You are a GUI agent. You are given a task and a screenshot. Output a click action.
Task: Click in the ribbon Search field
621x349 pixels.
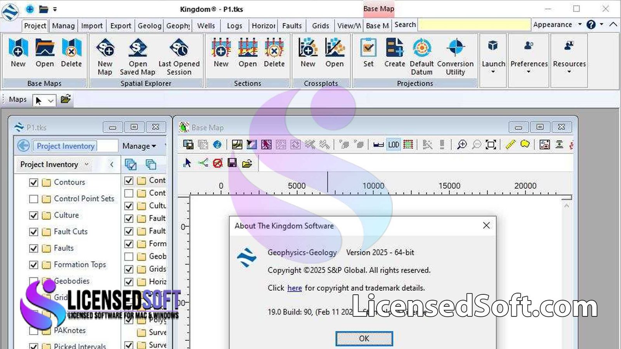click(x=474, y=25)
